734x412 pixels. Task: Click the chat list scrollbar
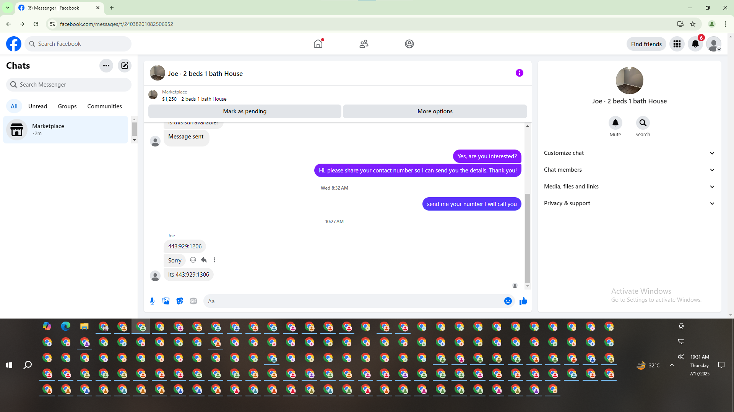(134, 129)
